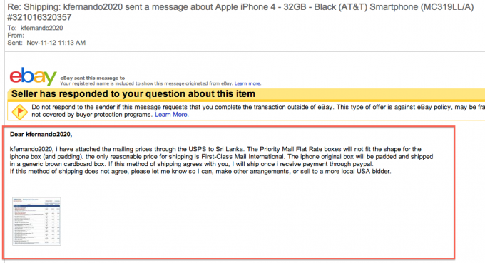485x263 pixels.
Task: Click recipient name kfernando2020 in the To field
Action: 42,28
